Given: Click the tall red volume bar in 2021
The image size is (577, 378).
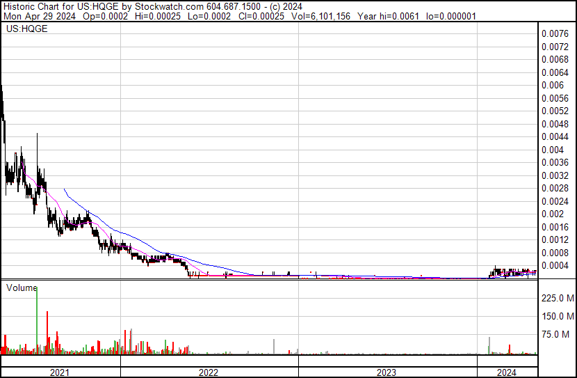Looking at the screenshot, I should click(x=47, y=333).
